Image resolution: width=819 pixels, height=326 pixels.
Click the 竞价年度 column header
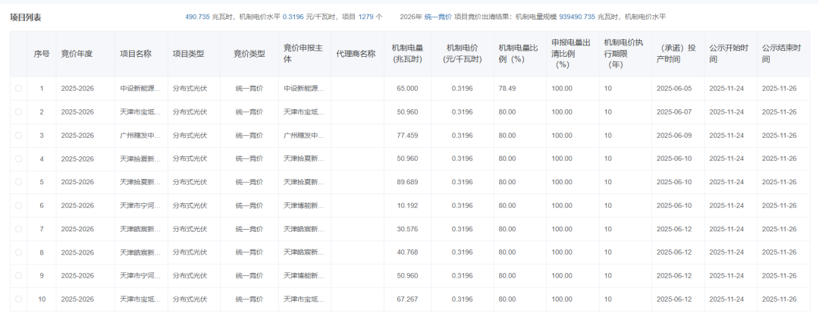77,54
